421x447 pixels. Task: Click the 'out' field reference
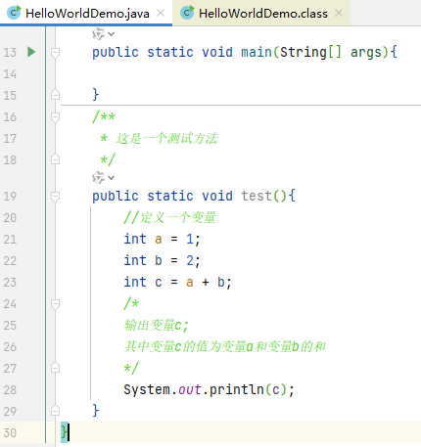point(190,390)
